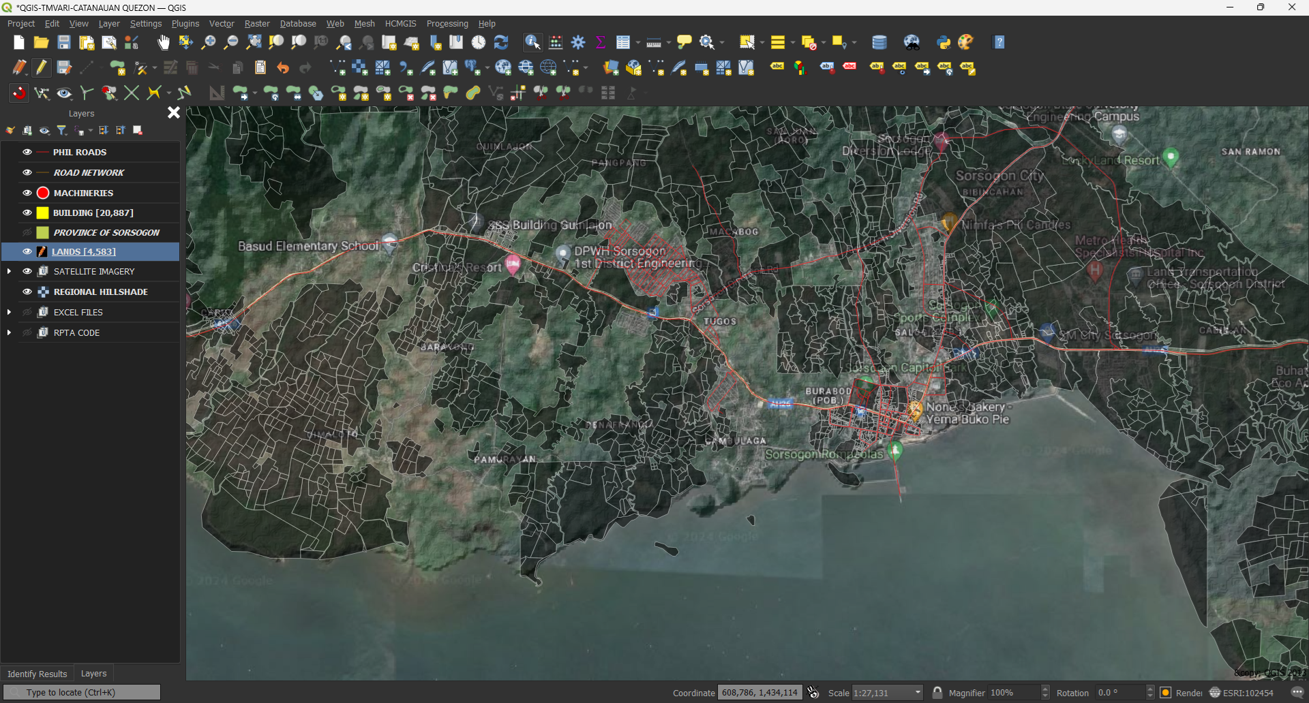Remove selected layer using panel button
The image size is (1309, 703).
pos(137,130)
